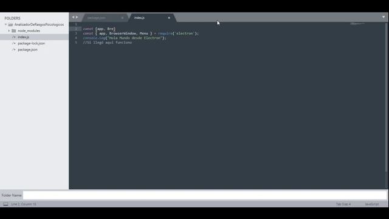Toggle the status bar panel switcher icon
The height and width of the screenshot is (219, 389).
click(x=5, y=204)
